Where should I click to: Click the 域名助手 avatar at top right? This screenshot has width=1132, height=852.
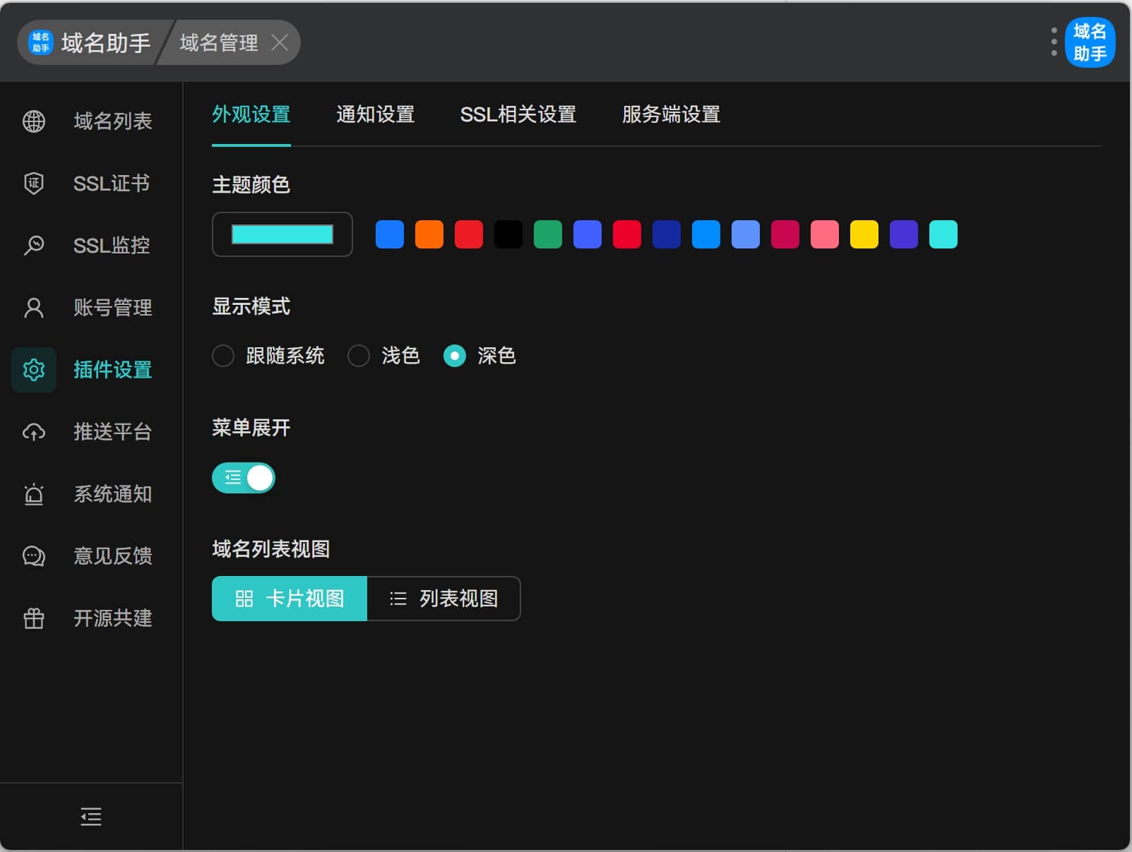tap(1090, 42)
